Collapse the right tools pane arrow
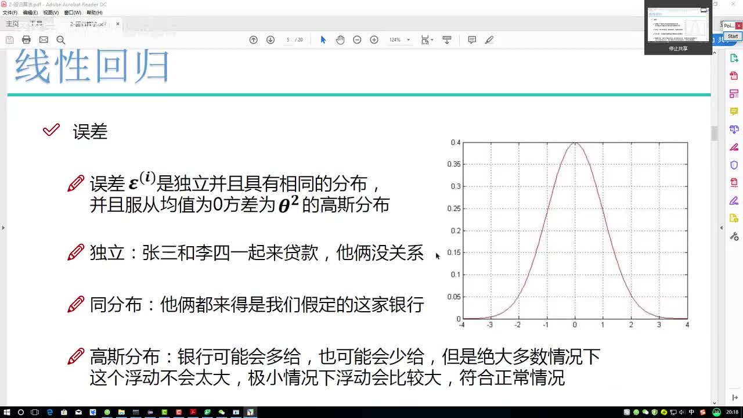 (x=722, y=228)
